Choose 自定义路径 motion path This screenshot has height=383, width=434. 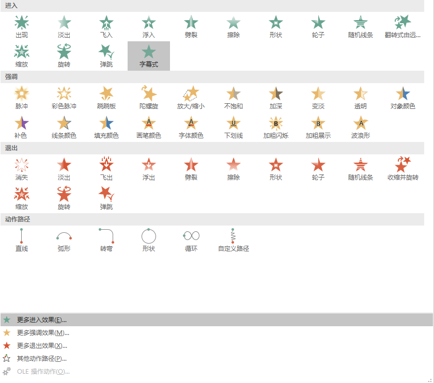234,240
